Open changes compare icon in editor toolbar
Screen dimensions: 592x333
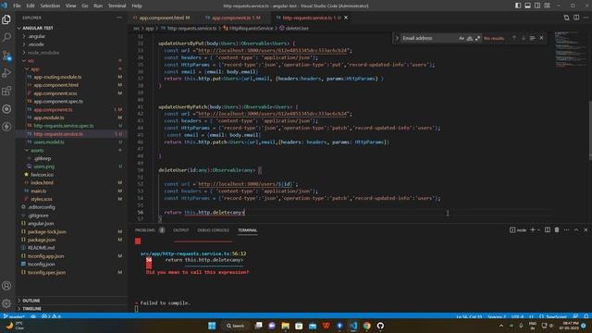pos(566,18)
